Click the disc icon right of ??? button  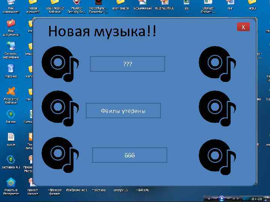(217, 64)
